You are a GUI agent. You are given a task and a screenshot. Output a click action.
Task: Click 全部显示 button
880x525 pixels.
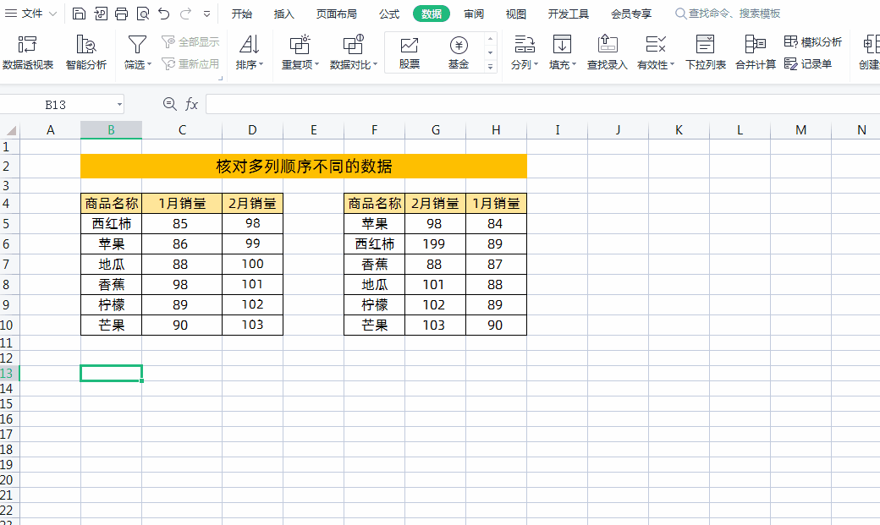[190, 41]
